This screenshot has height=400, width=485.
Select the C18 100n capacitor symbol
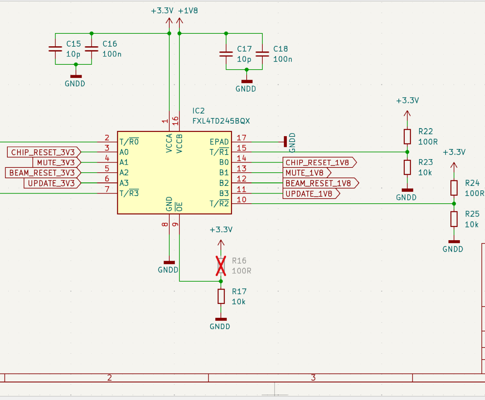coord(262,54)
